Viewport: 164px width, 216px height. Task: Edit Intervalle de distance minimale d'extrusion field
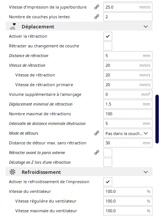click(x=128, y=123)
